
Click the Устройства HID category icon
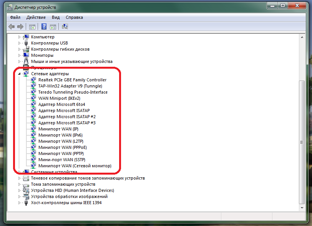point(26,190)
